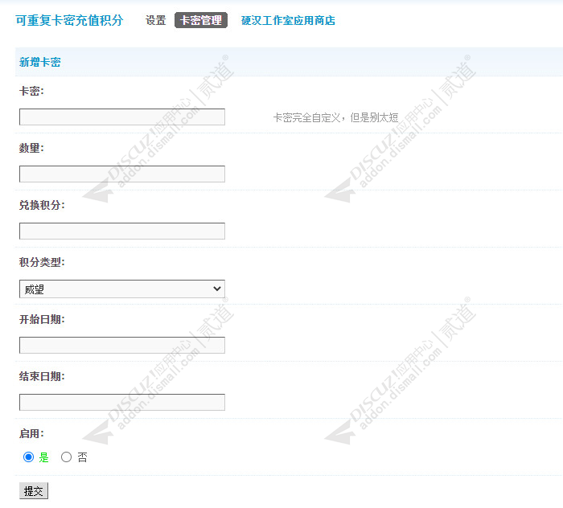Click the 积分类型 label
The image size is (563, 508).
pyautogui.click(x=42, y=262)
